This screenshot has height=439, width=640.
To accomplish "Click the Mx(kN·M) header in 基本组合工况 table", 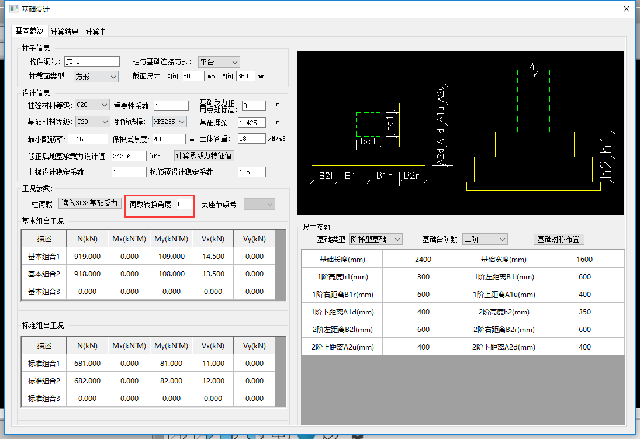I will [129, 239].
